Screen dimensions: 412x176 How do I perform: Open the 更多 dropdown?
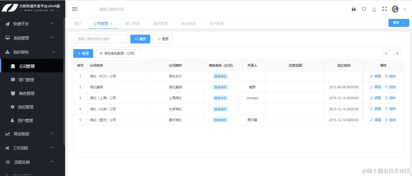pos(398,23)
